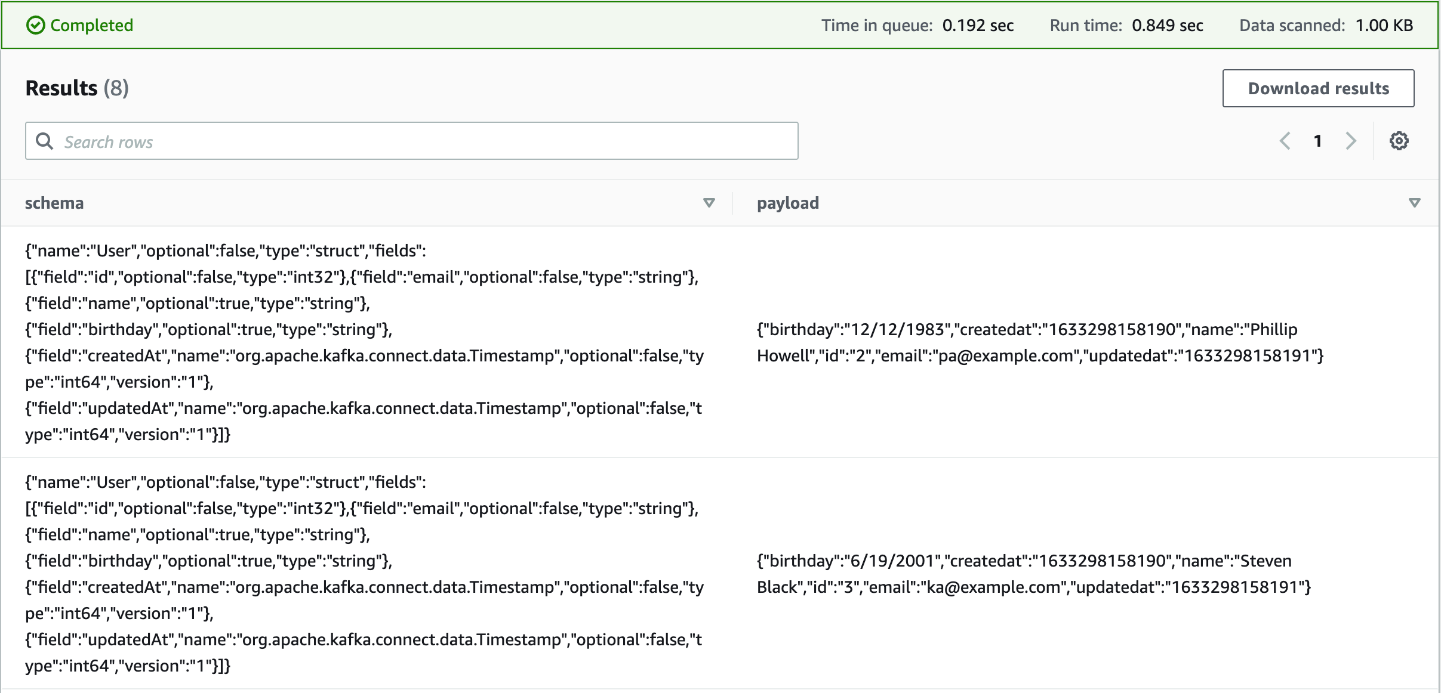Select the Phillip Howell payload cell
The height and width of the screenshot is (693, 1441).
pyautogui.click(x=1039, y=342)
